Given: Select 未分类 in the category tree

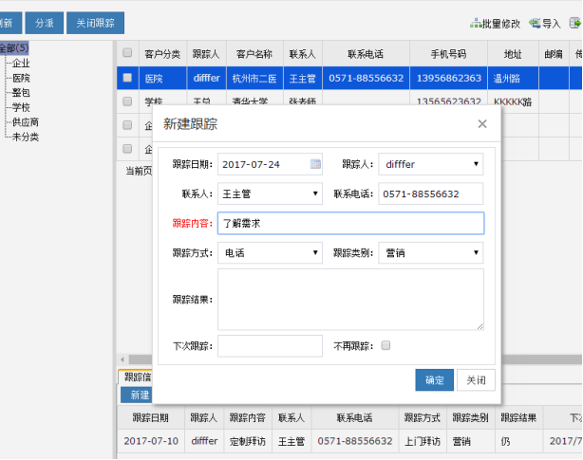Looking at the screenshot, I should [26, 137].
